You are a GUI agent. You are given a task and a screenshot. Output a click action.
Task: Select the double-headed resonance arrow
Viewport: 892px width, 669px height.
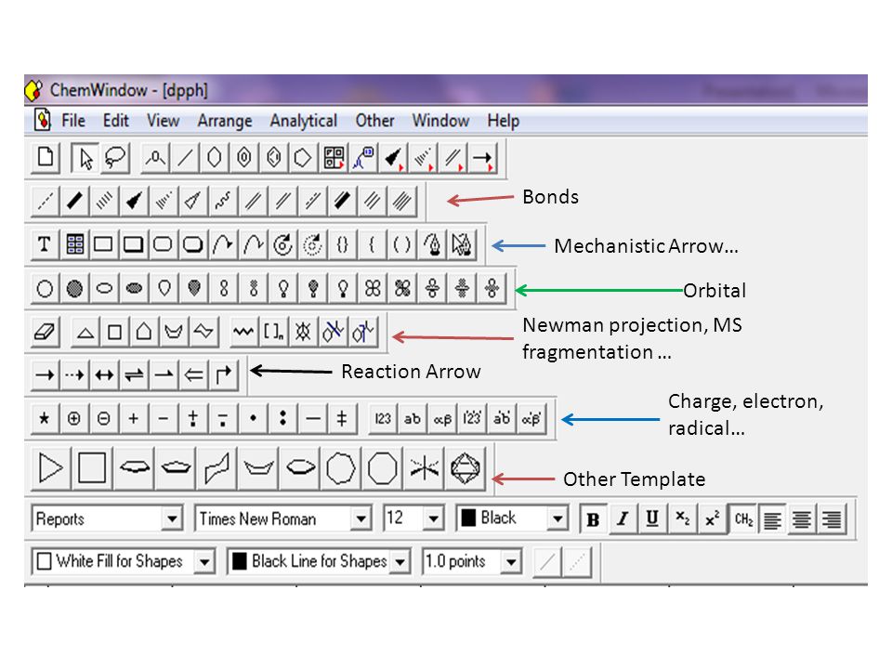[x=104, y=374]
